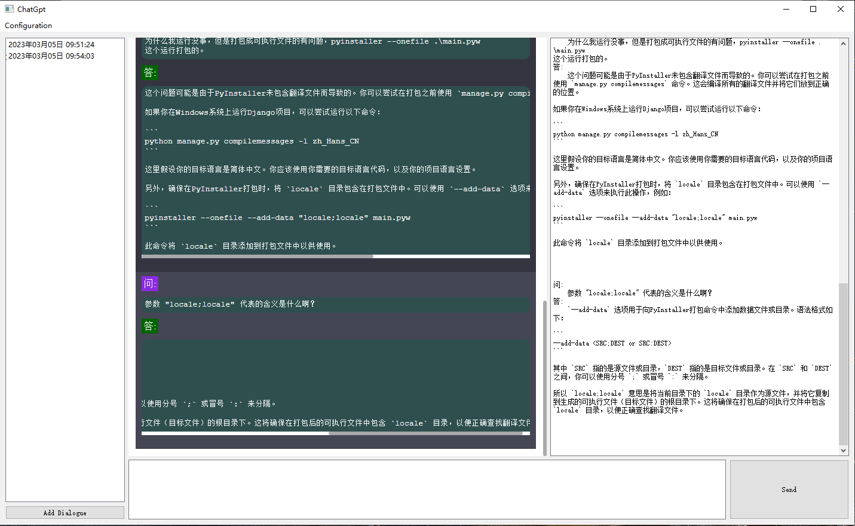Open the Configuration menu

point(28,25)
